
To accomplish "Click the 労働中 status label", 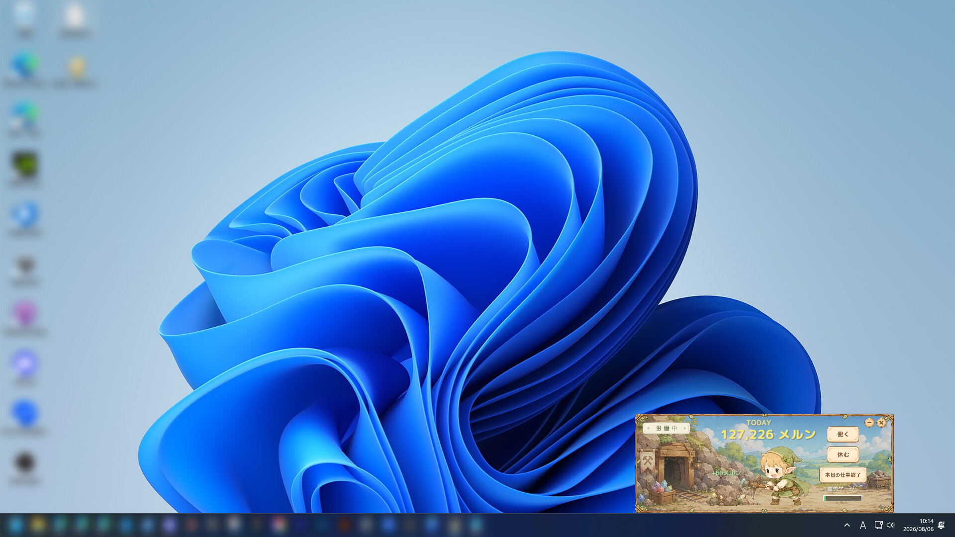I will click(x=666, y=428).
